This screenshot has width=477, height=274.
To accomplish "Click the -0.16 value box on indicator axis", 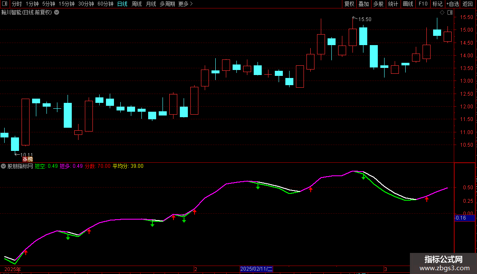I will click(464, 218).
